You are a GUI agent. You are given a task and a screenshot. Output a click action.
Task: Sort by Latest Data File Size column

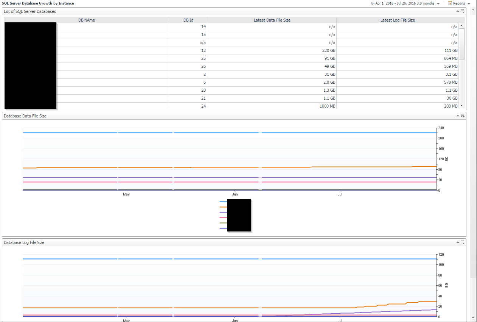(272, 20)
